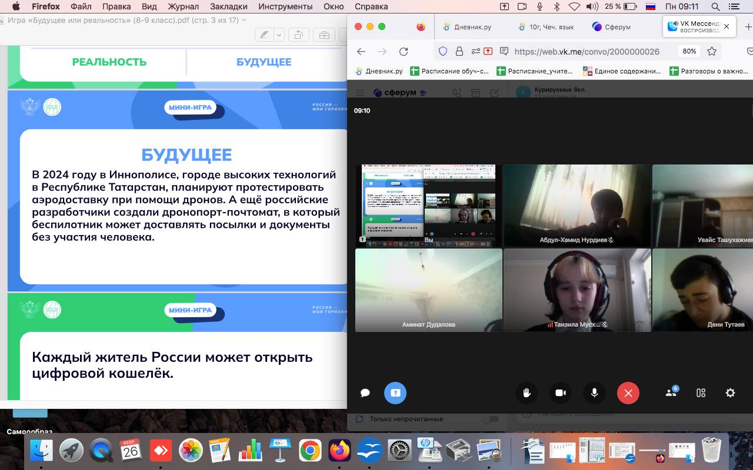Open the call chat bubble icon
This screenshot has height=470, width=753.
[x=365, y=393]
